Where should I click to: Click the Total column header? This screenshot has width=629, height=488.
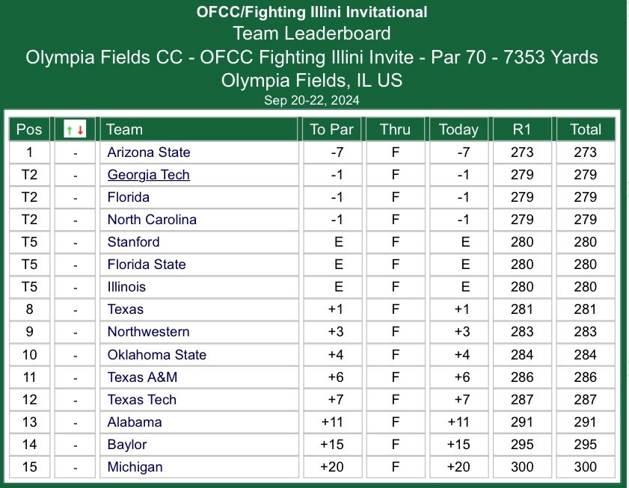[x=586, y=129]
